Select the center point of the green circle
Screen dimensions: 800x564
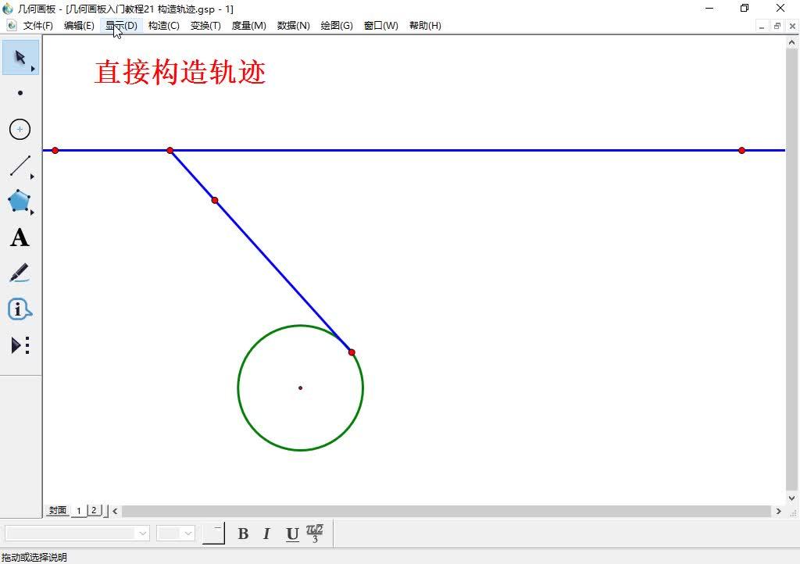coord(301,388)
